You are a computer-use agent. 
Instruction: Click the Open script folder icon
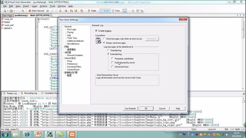click(x=11, y=11)
